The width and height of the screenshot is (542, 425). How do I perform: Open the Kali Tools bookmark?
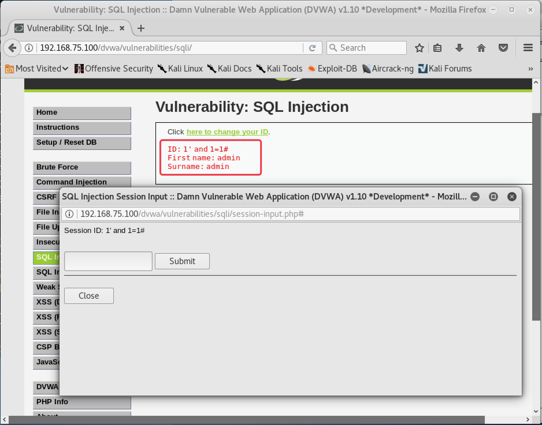pos(279,69)
